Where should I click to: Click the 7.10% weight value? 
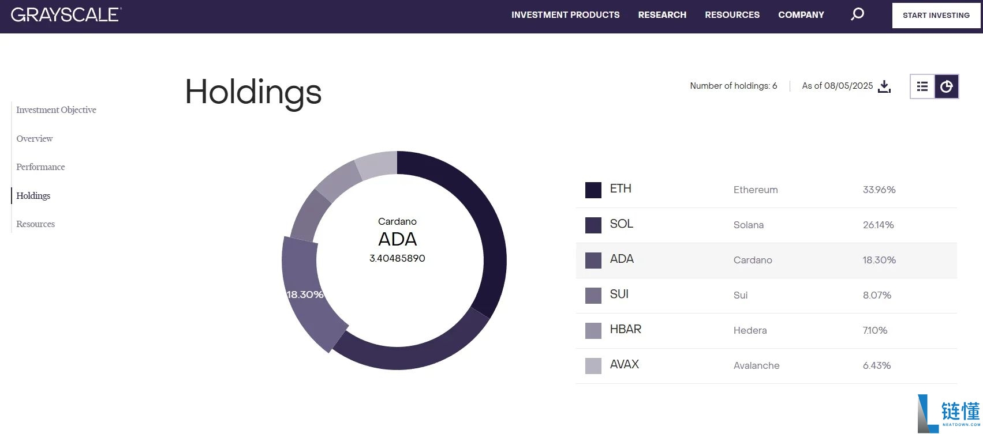tap(875, 330)
